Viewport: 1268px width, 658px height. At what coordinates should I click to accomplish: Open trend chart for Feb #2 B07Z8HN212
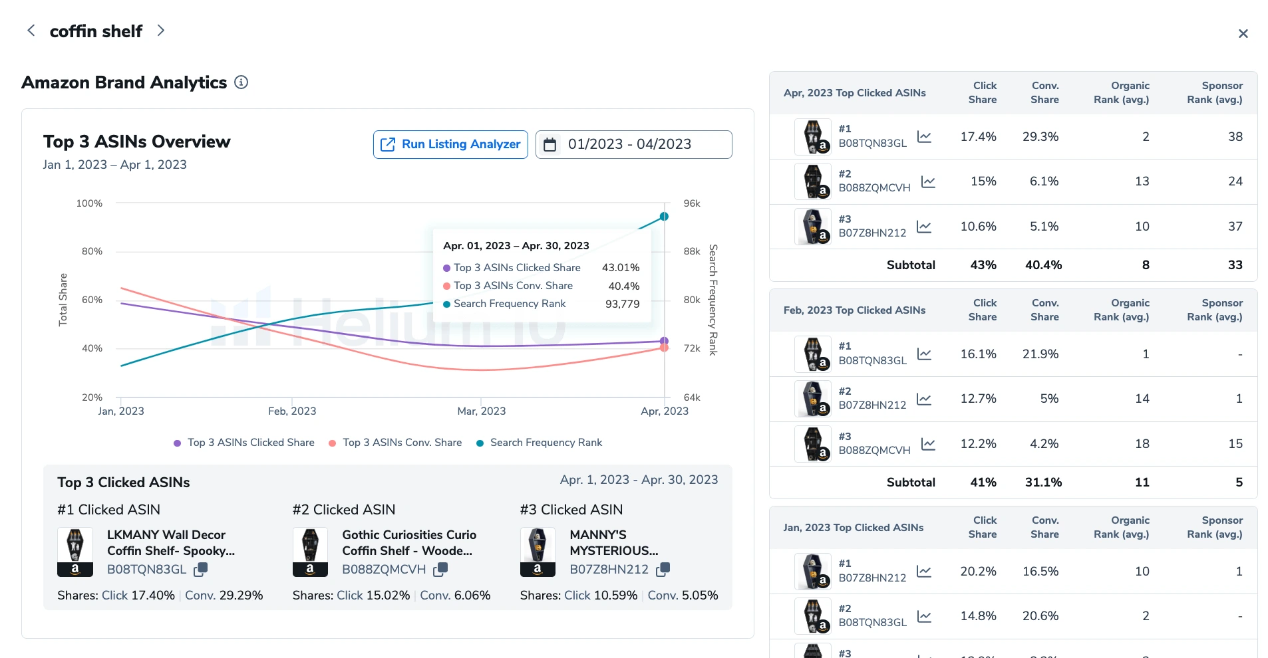tap(923, 399)
